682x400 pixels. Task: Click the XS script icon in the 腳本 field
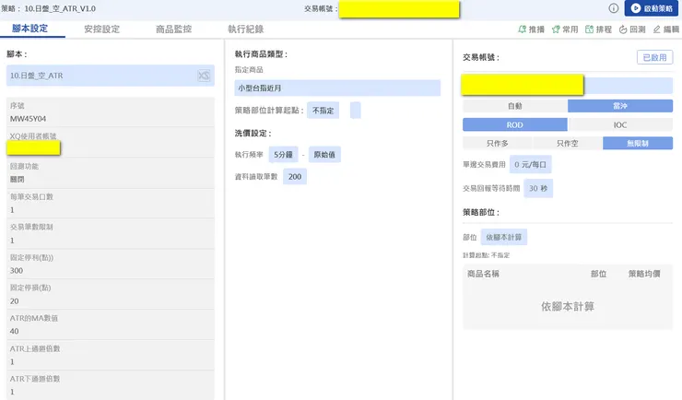point(204,76)
